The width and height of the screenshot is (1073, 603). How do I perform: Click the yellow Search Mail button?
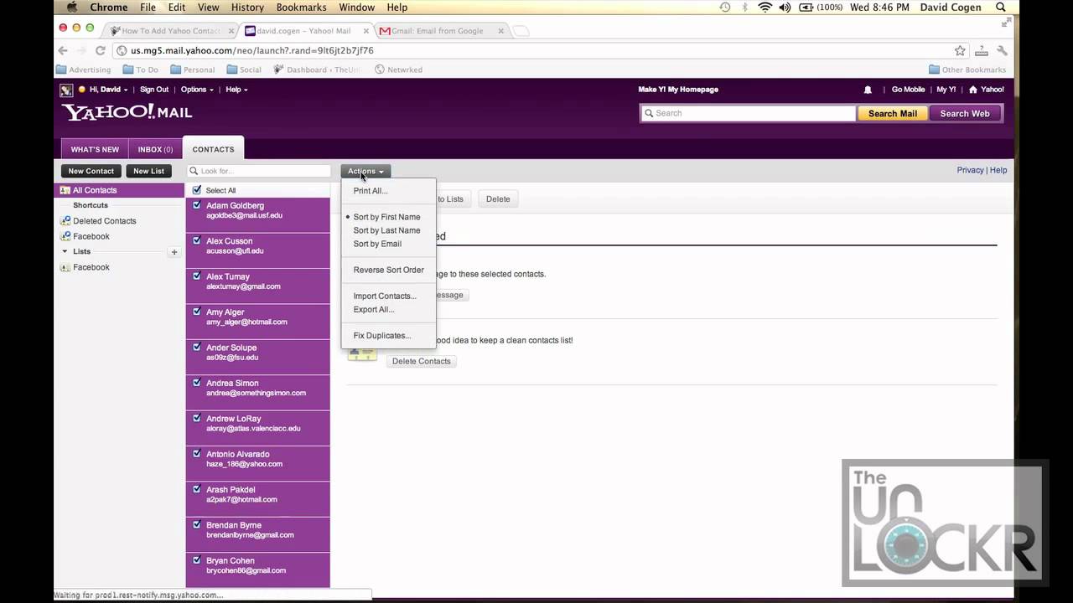coord(892,113)
